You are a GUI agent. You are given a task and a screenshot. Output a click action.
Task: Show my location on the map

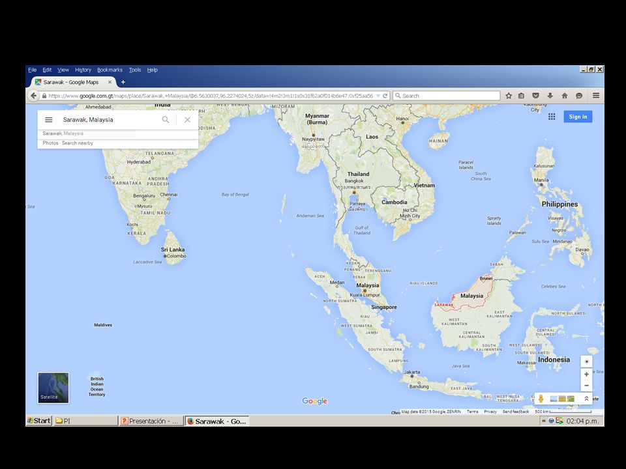pyautogui.click(x=586, y=362)
